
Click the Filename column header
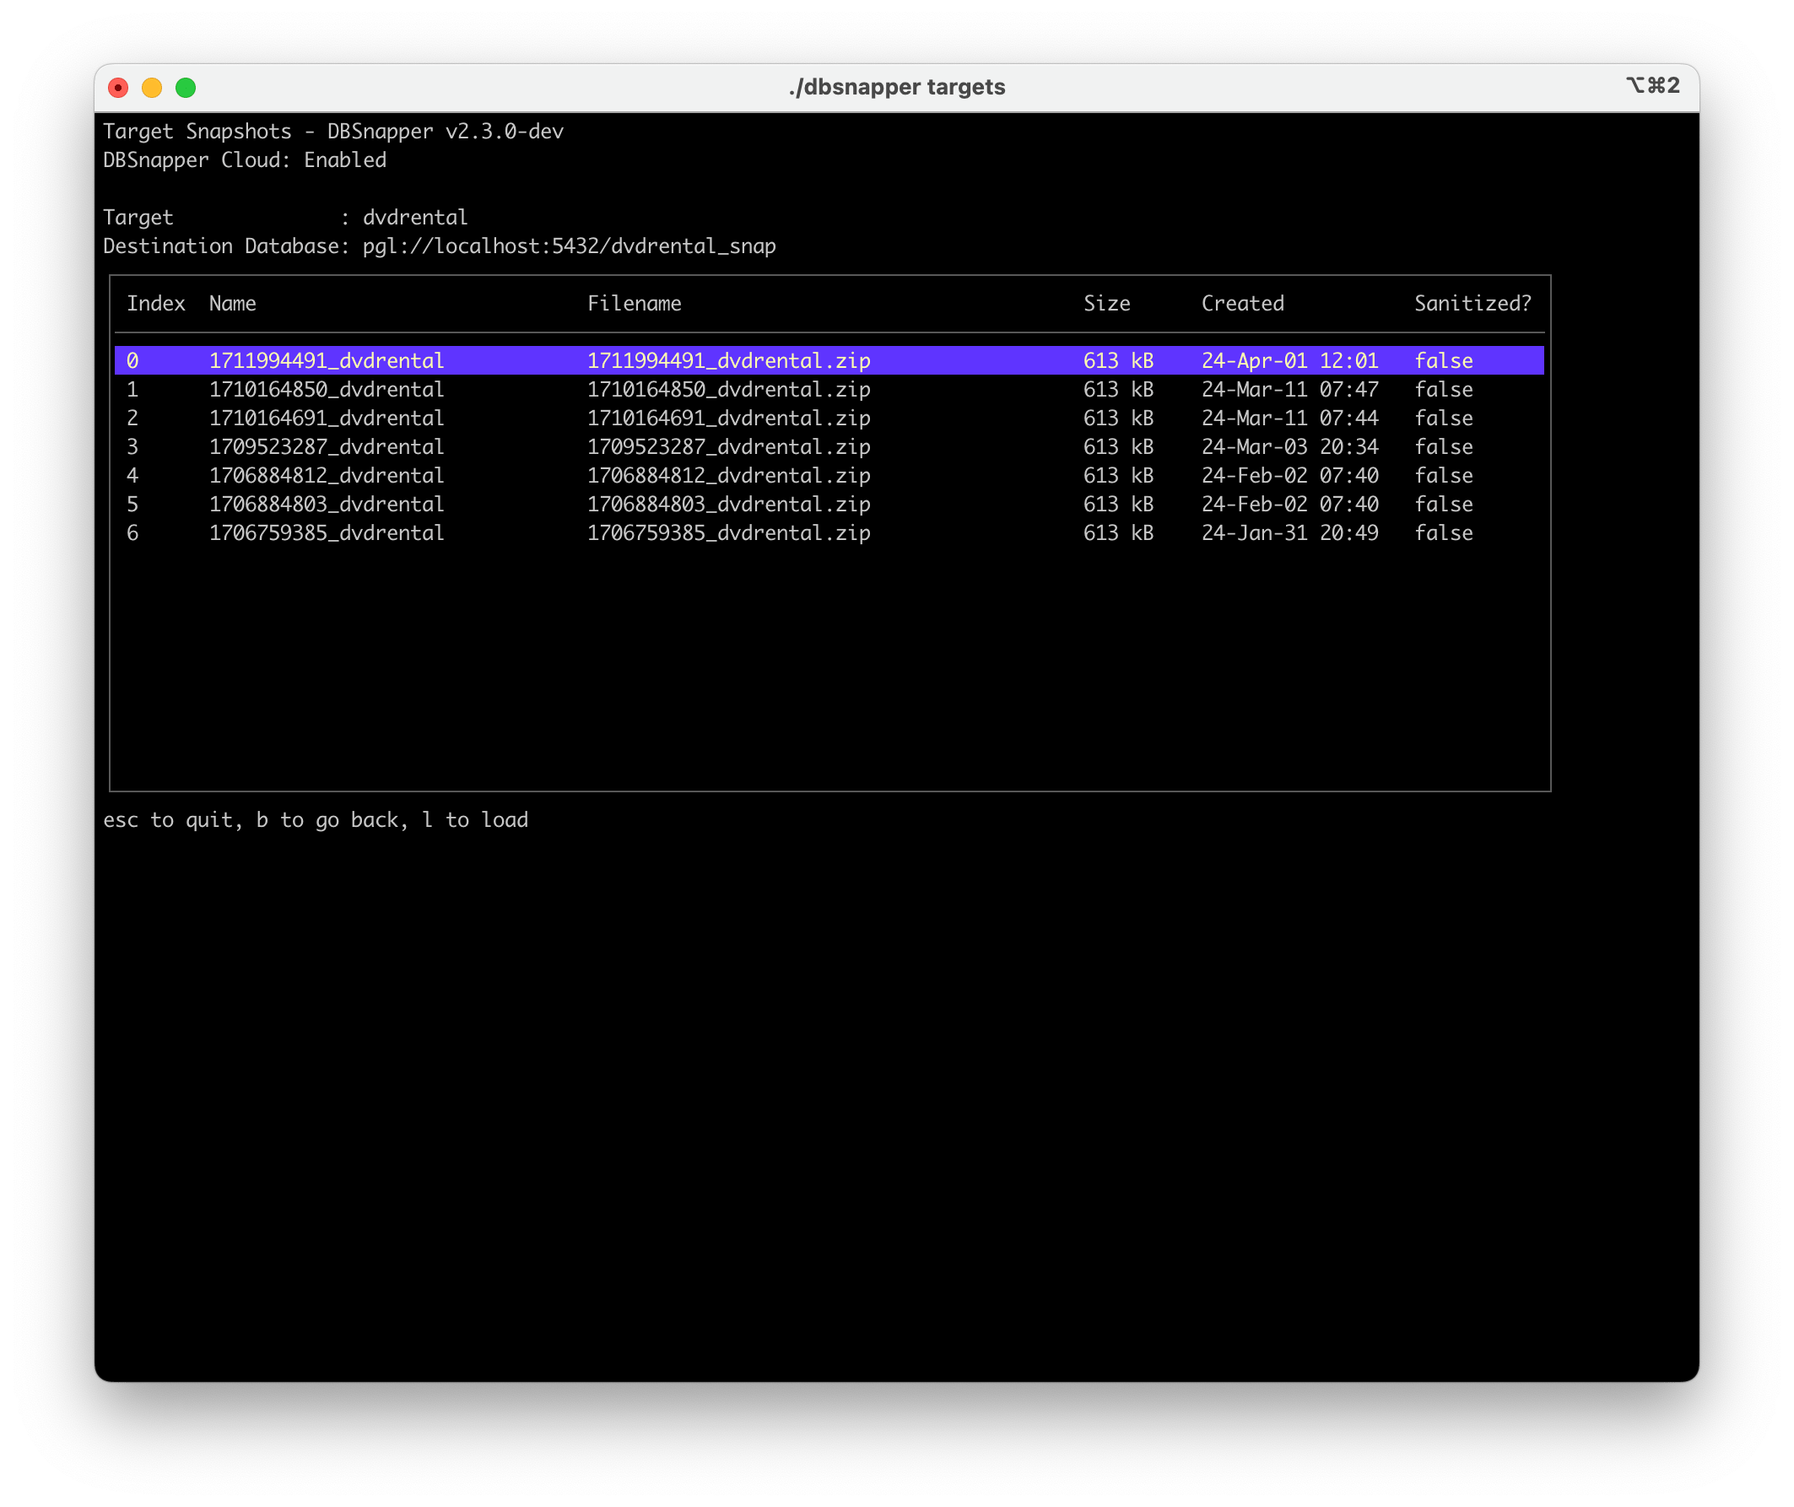pos(634,303)
